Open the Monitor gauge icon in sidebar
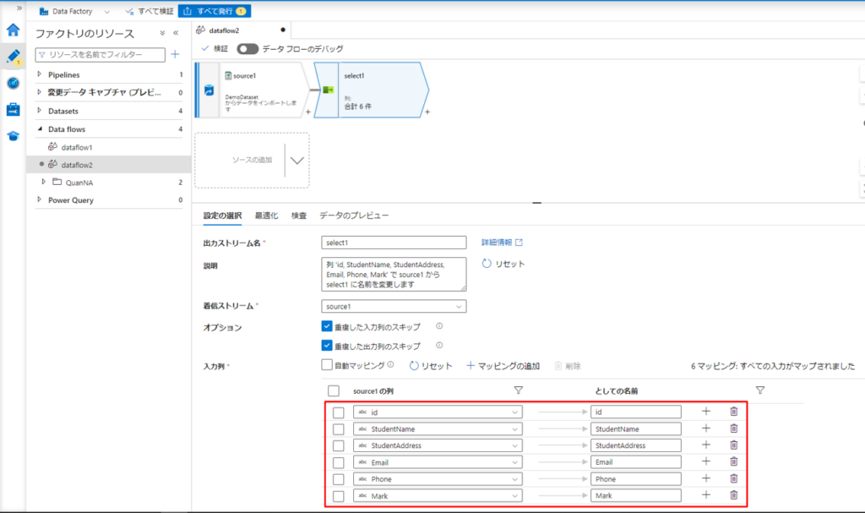This screenshot has width=865, height=513. pos(13,83)
